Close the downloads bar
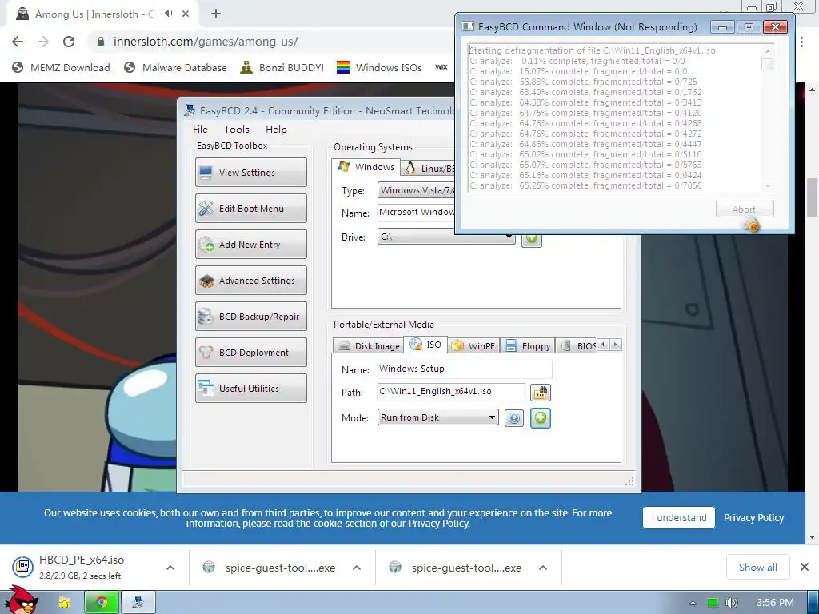819x614 pixels. tap(805, 567)
